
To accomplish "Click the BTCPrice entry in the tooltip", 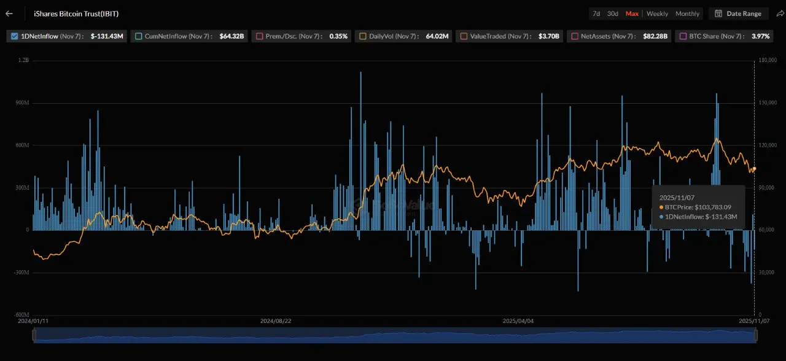I will coord(696,207).
